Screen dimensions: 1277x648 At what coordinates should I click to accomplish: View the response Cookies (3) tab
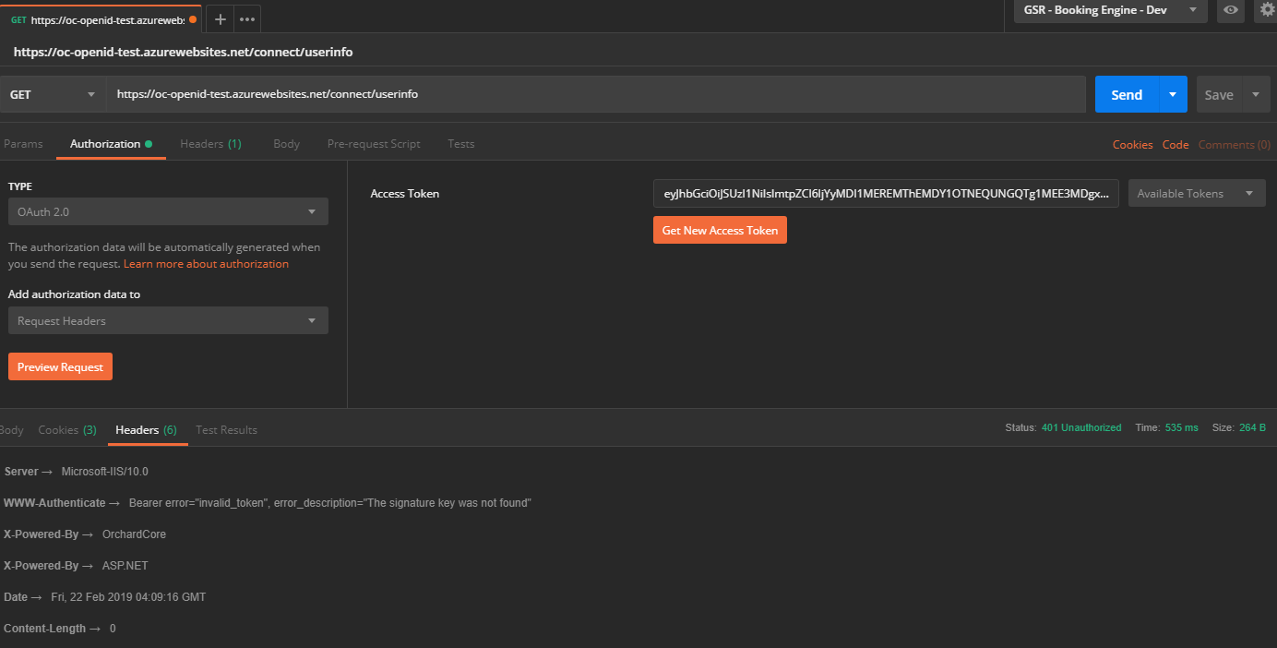coord(66,429)
